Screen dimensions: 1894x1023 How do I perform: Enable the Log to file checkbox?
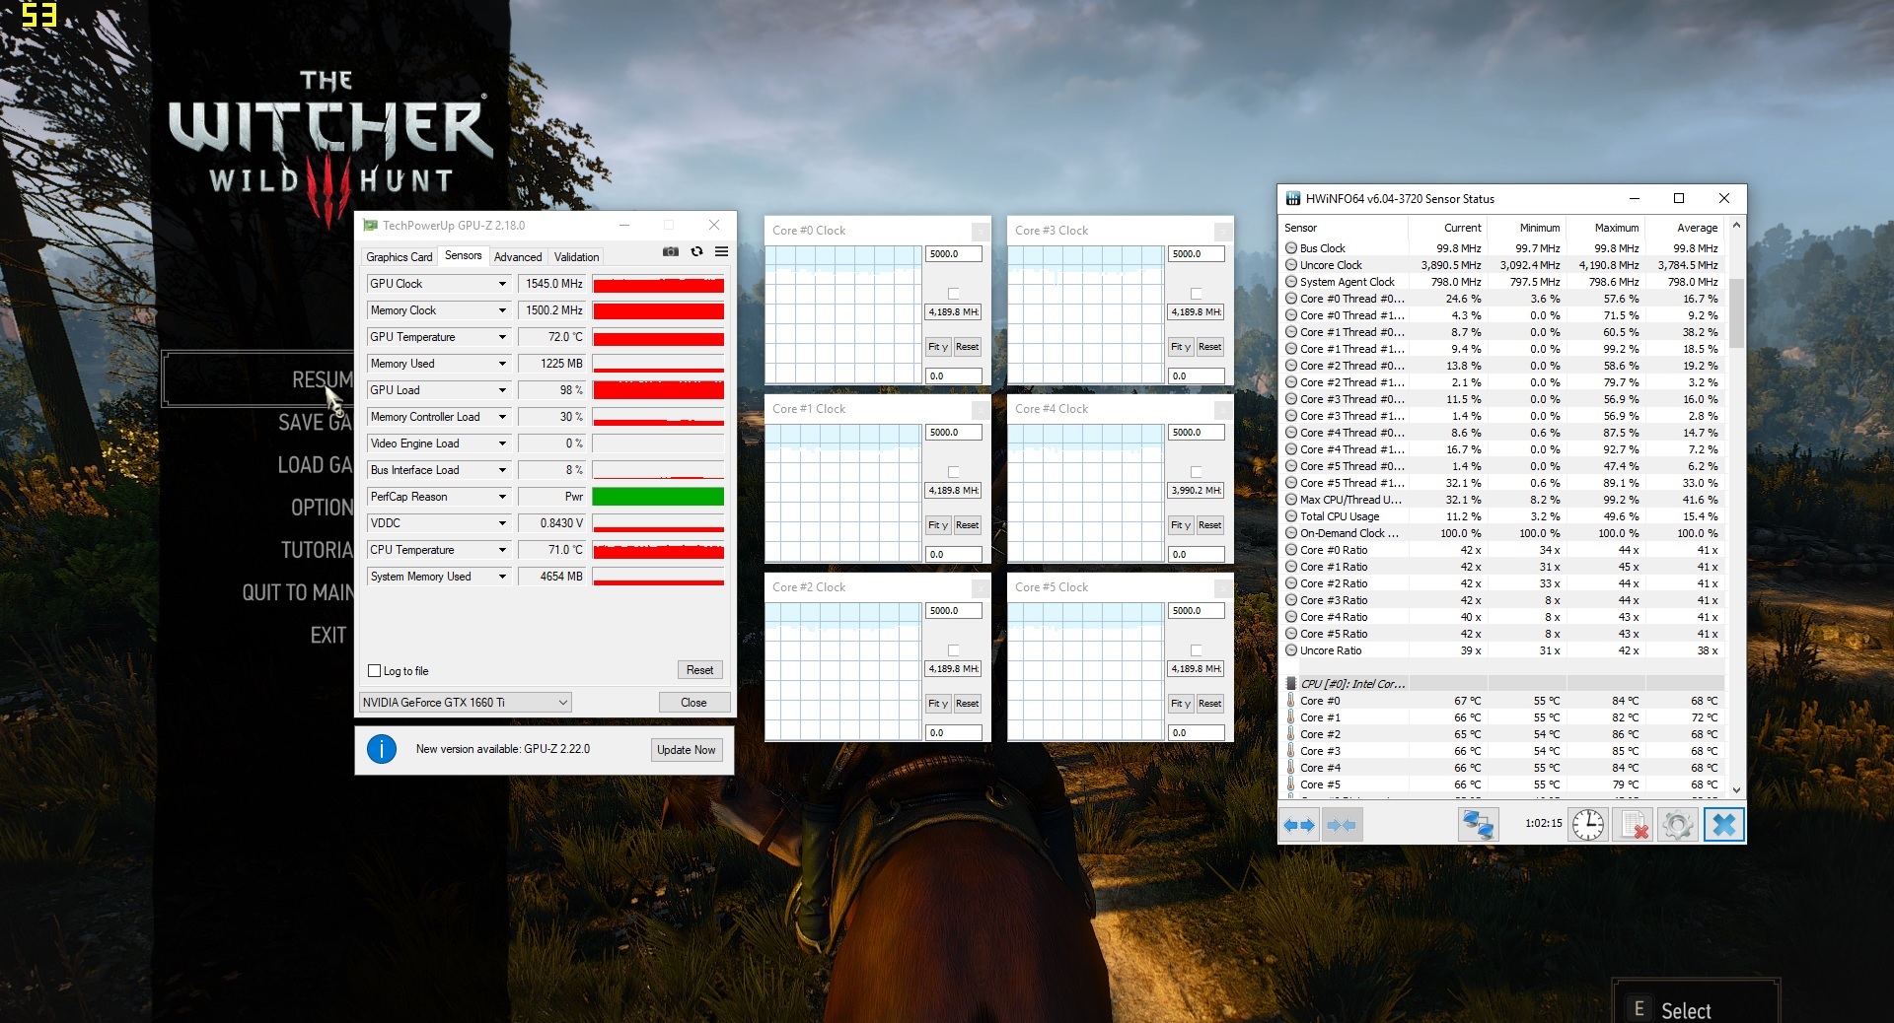click(x=375, y=671)
